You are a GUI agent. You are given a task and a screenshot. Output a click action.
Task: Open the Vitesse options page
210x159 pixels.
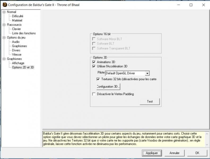pos(17,55)
